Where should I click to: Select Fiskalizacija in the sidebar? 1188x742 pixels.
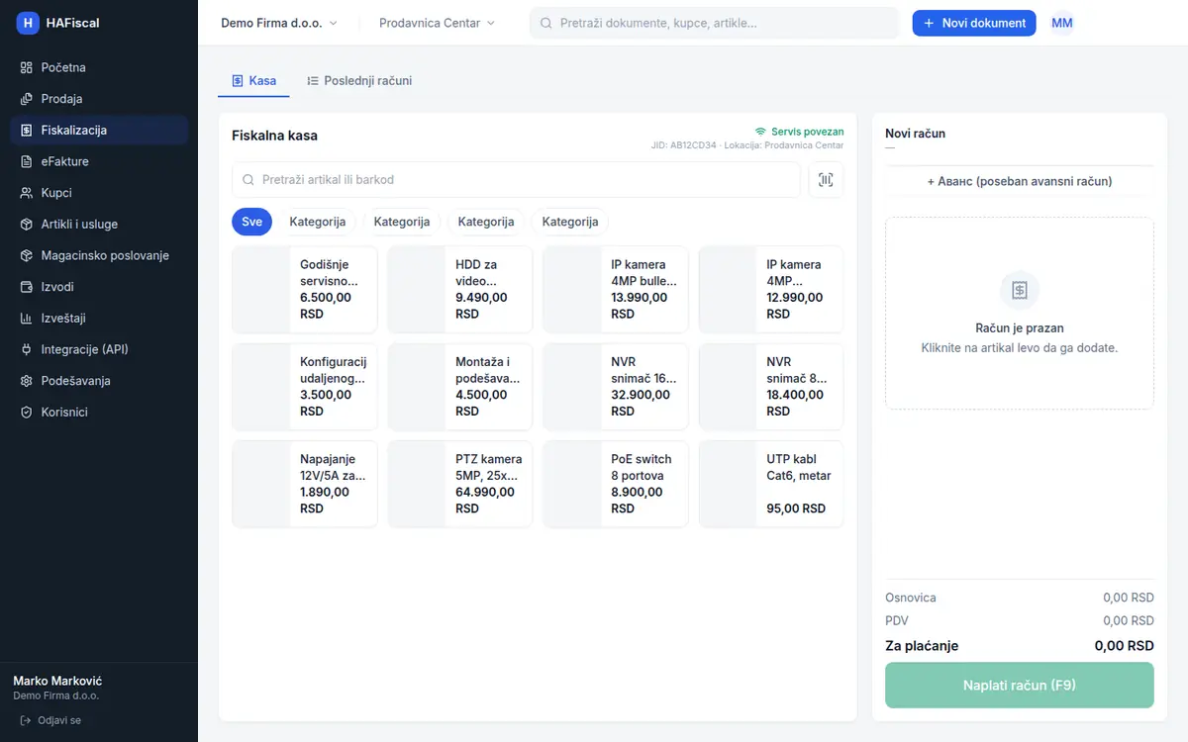99,130
